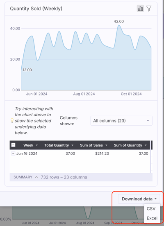Image resolution: width=164 pixels, height=226 pixels.
Task: Open the Week column header menu
Action: pos(37,145)
